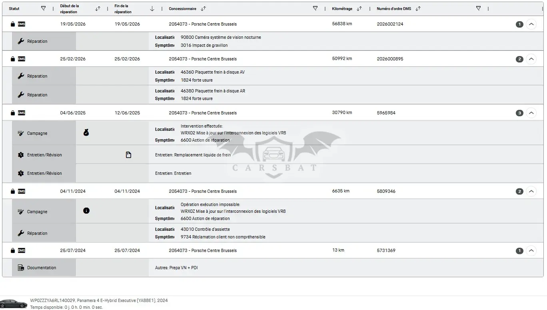
Task: Collapse the 04/11/2024 repair order
Action: tap(531, 191)
